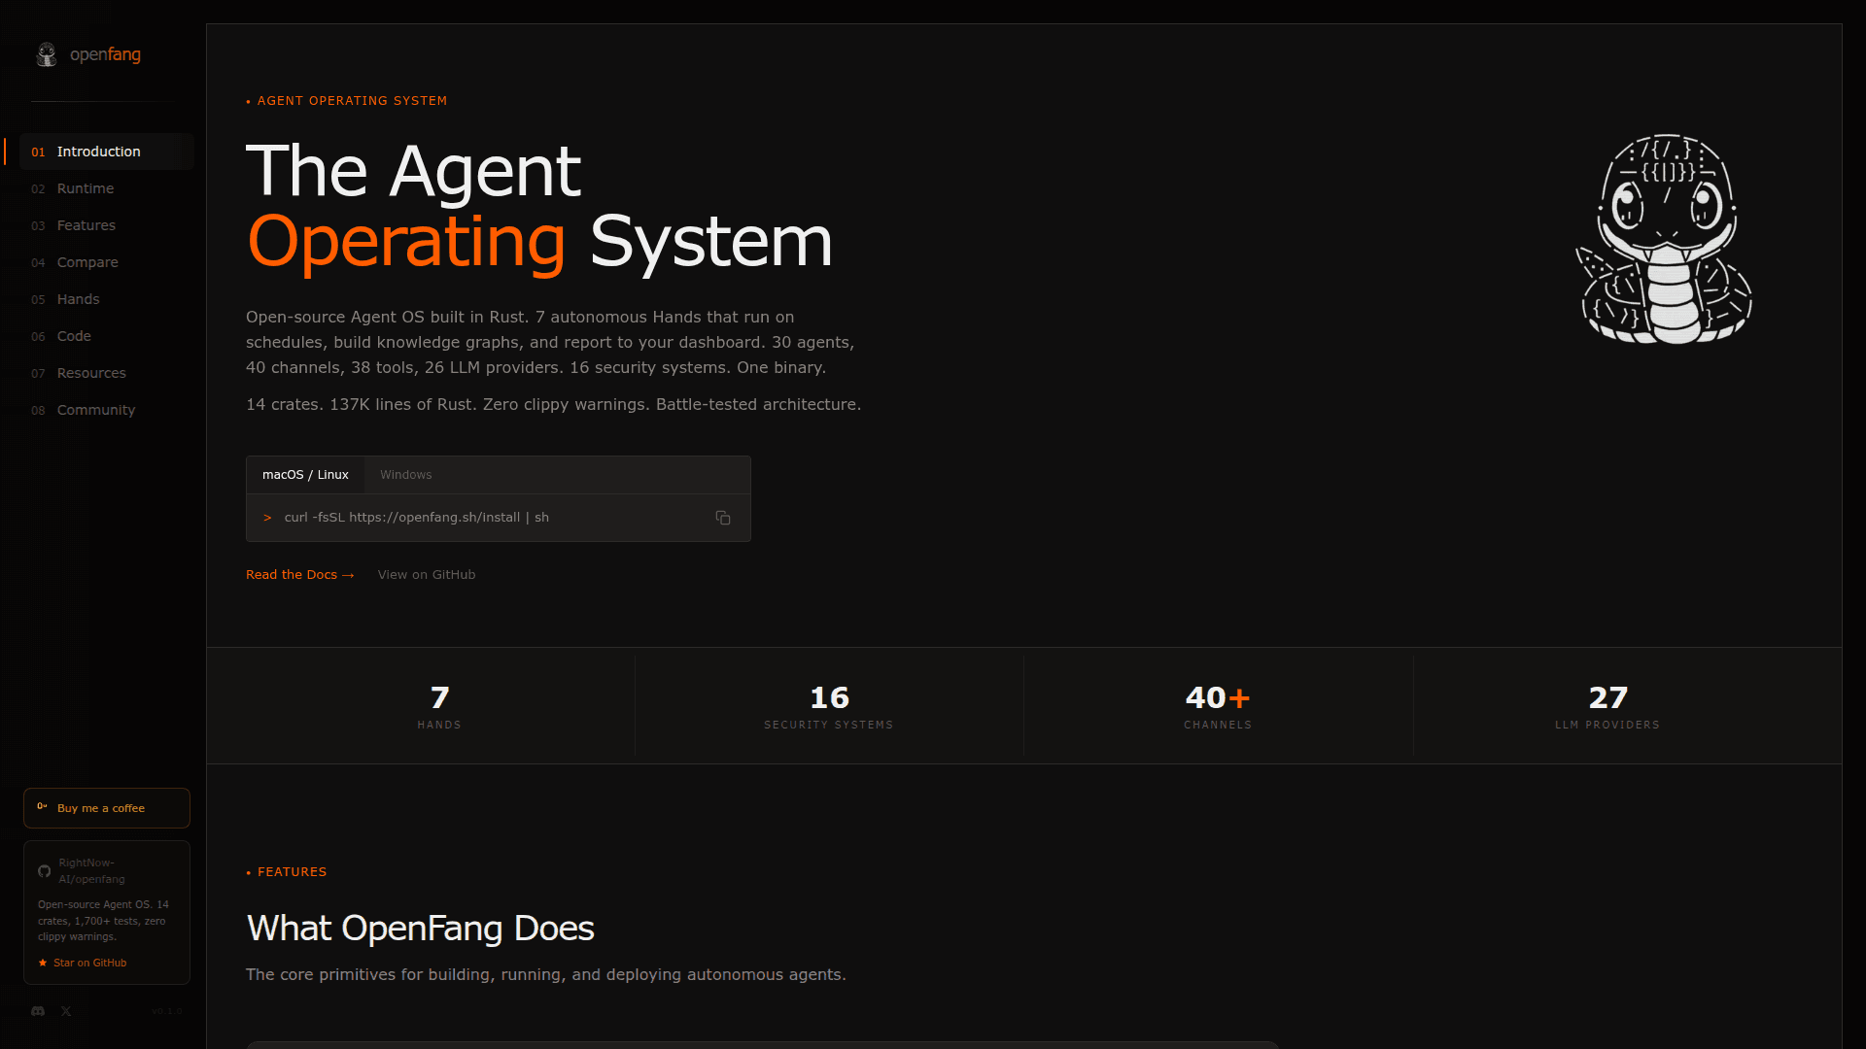Open the Community sidebar item

tap(96, 410)
